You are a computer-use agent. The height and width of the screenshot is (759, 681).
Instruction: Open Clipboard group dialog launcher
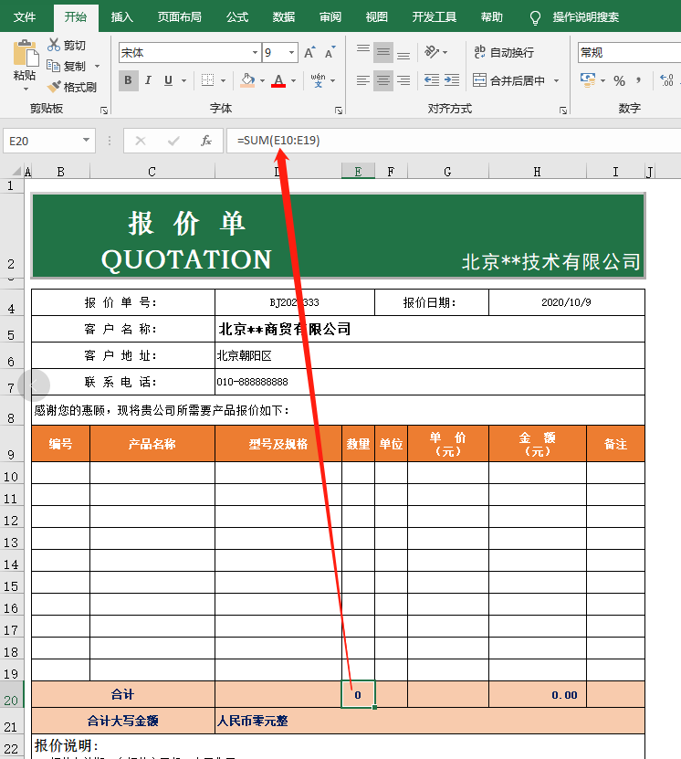[x=103, y=111]
